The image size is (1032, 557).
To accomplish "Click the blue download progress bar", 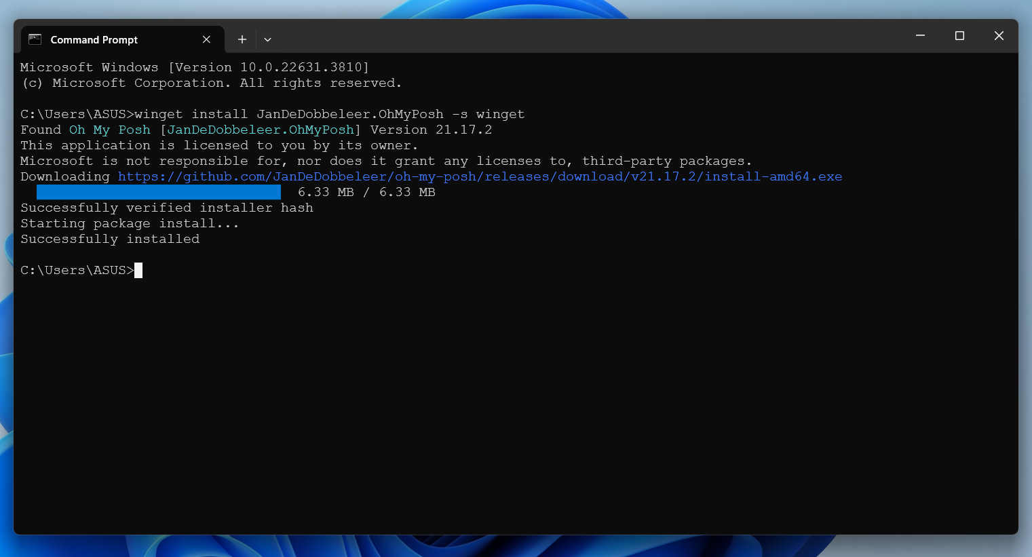I will (159, 192).
